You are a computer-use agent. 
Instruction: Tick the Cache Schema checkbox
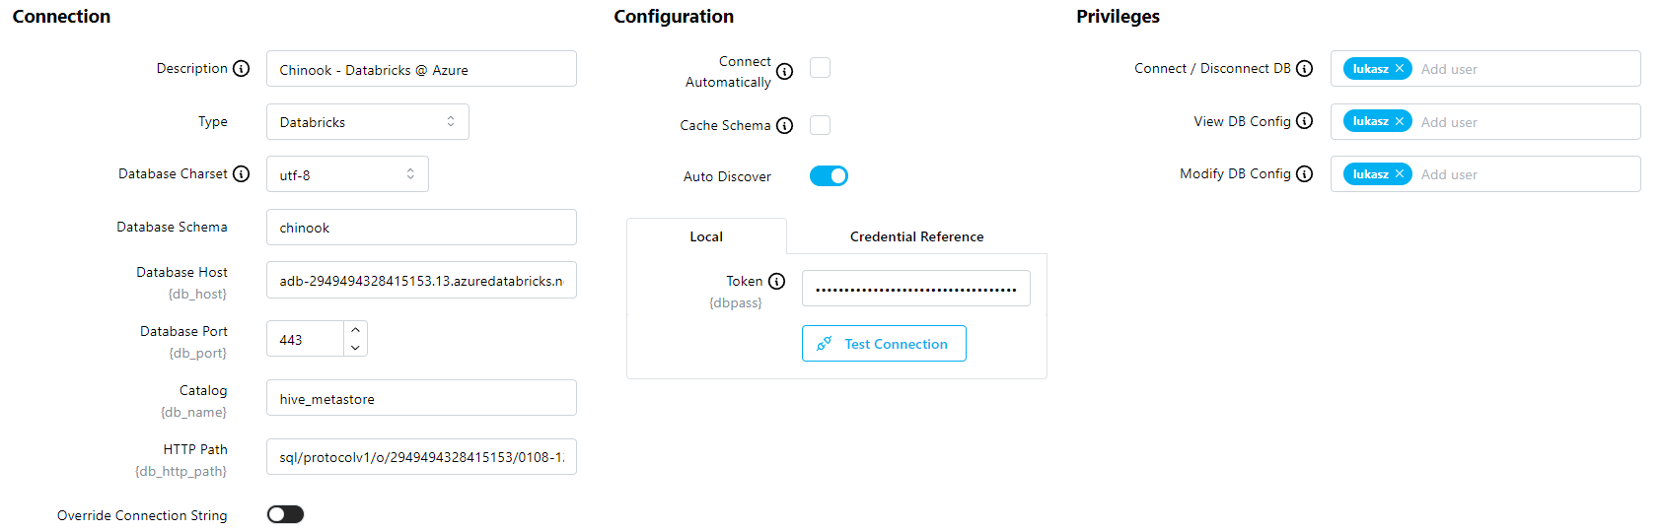820,125
